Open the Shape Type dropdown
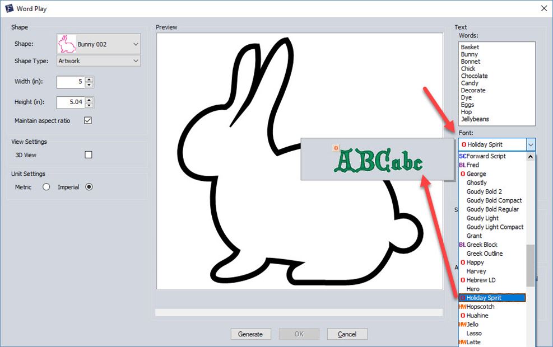 135,60
